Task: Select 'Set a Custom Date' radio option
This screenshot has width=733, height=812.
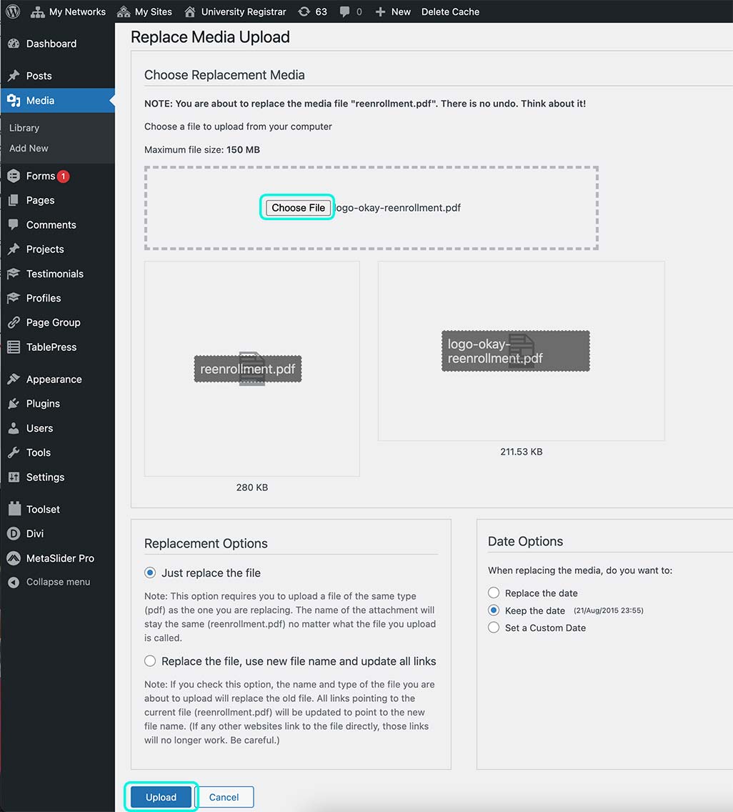Action: pyautogui.click(x=494, y=628)
